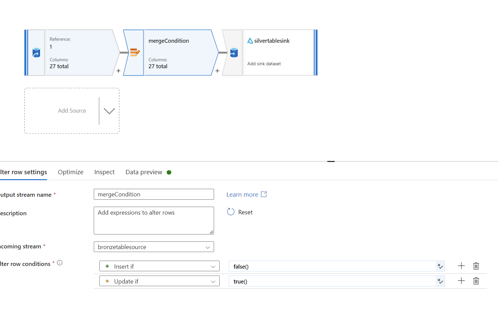Expand the Add Source dropdown arrow

point(109,111)
